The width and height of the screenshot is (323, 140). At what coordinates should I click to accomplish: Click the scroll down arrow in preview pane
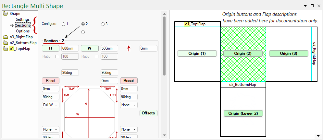click(x=318, y=135)
